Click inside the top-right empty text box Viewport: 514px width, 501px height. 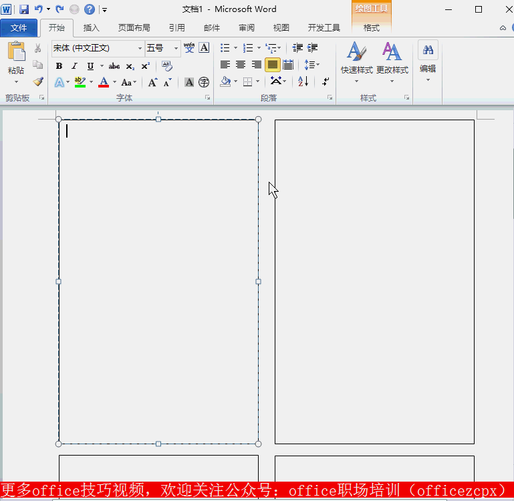click(374, 281)
